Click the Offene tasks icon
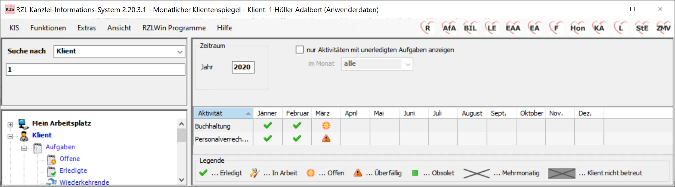Screen dimensions: 675x187 pos(51,160)
